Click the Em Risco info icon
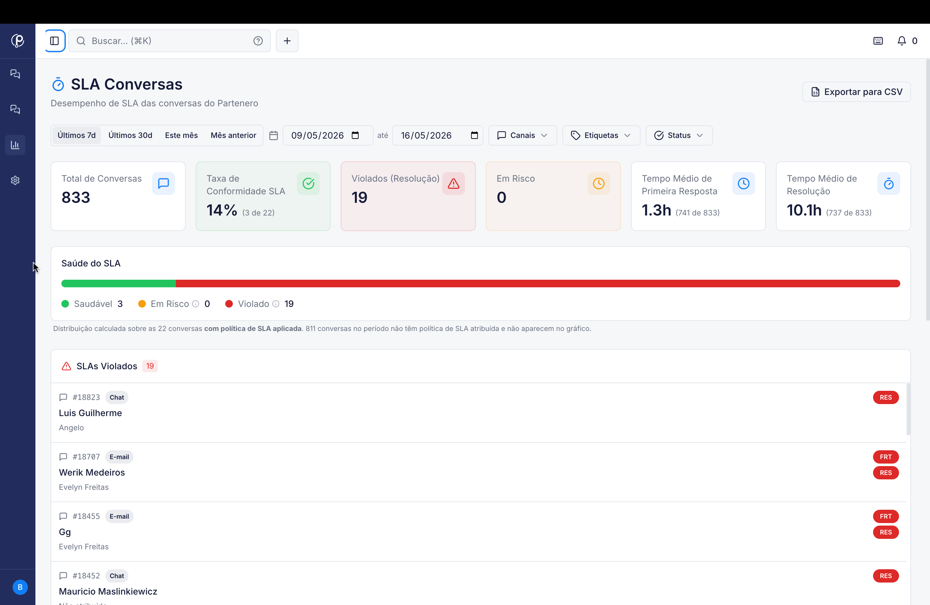The width and height of the screenshot is (930, 605). [x=196, y=304]
